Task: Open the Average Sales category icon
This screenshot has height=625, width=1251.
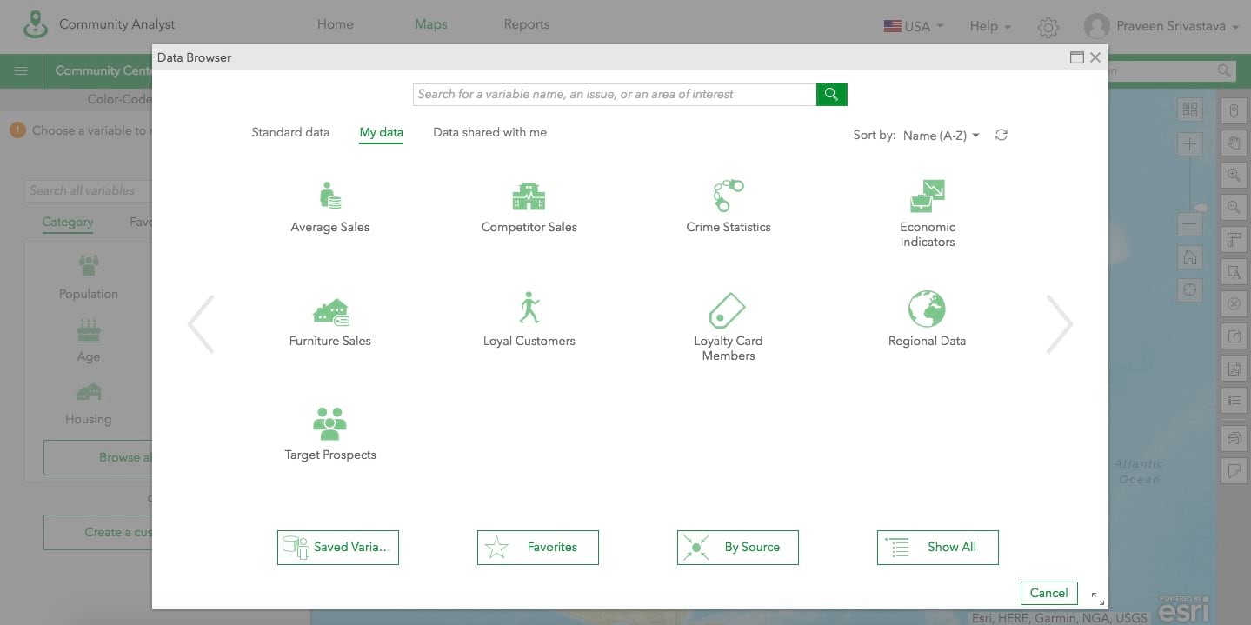Action: coord(330,195)
